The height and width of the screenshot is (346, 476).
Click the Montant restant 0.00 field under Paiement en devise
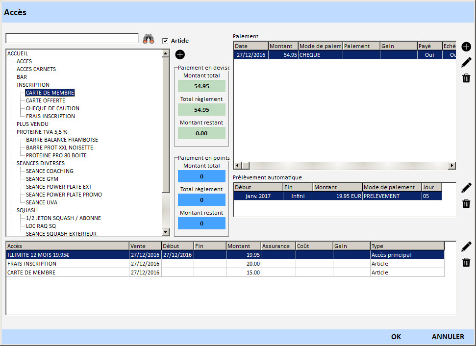pyautogui.click(x=201, y=133)
